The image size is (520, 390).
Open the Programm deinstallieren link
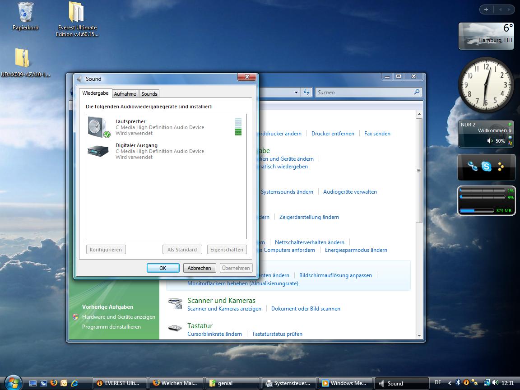pos(111,327)
